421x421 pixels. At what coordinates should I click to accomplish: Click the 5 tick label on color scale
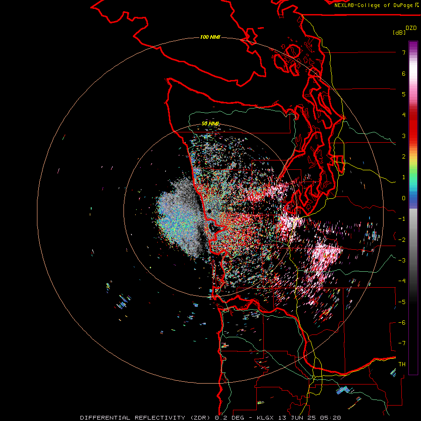[x=404, y=94]
